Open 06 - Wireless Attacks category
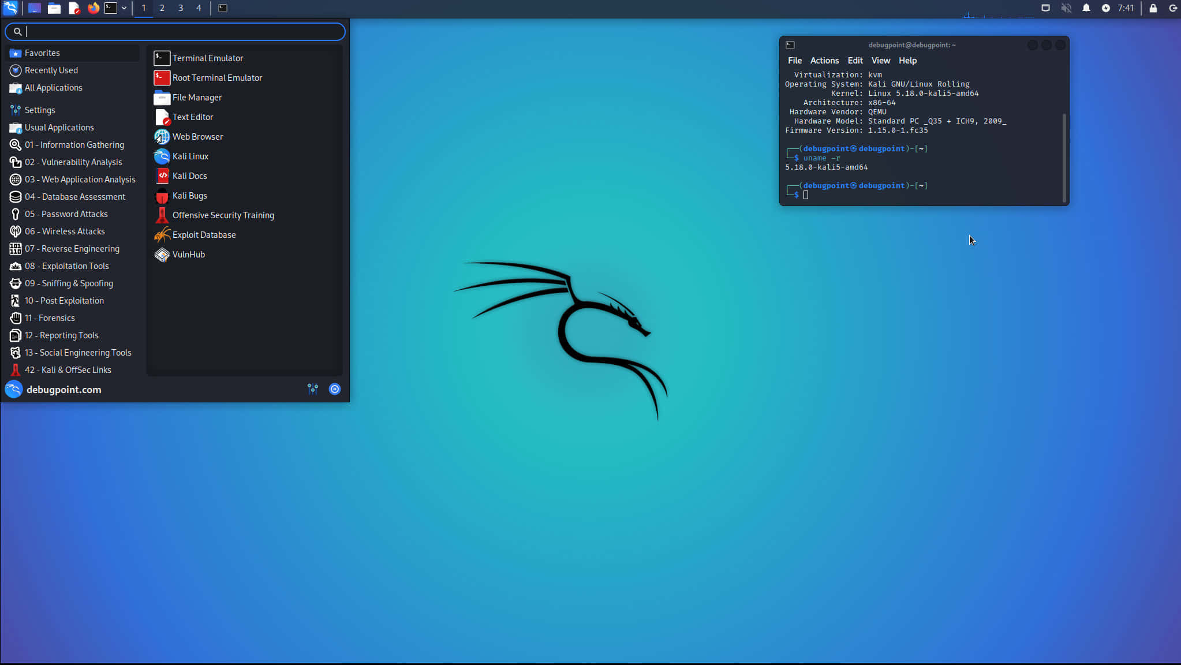The image size is (1181, 665). 73,231
